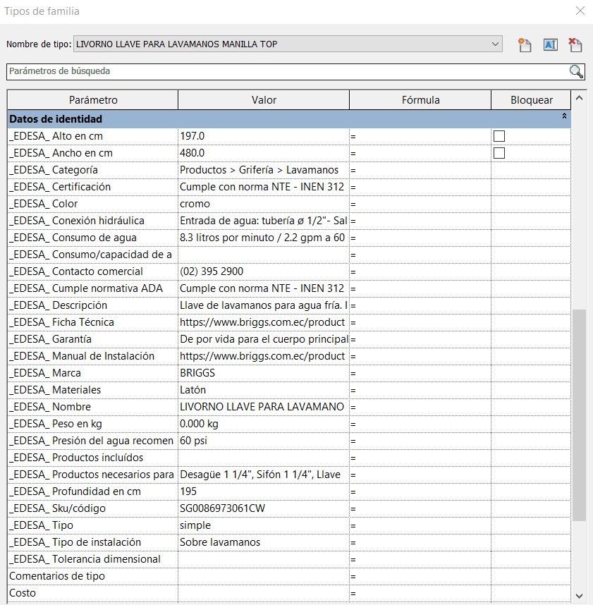Click the formula cell for _EDESA_ Marca
Screen dimensions: 593x605
[420, 373]
